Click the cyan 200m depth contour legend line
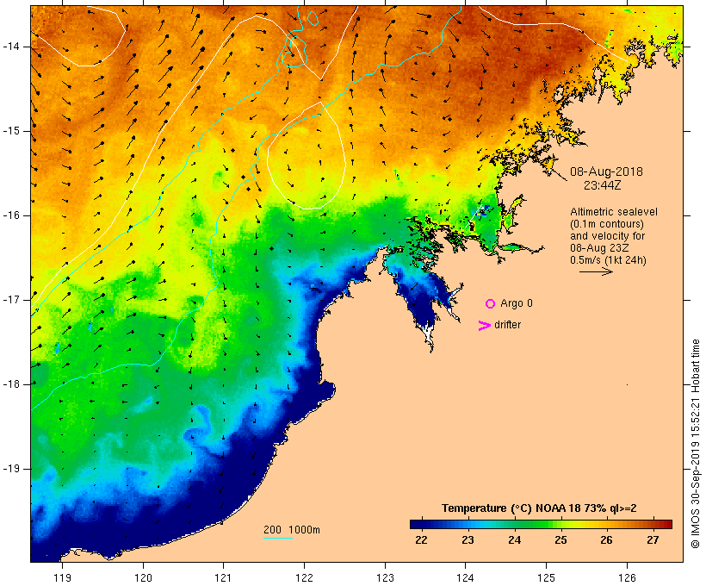The image size is (706, 586). (x=278, y=538)
